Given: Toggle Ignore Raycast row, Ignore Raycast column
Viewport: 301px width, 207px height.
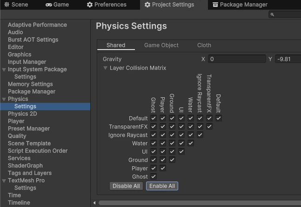Looking at the screenshot, I should 200,135.
